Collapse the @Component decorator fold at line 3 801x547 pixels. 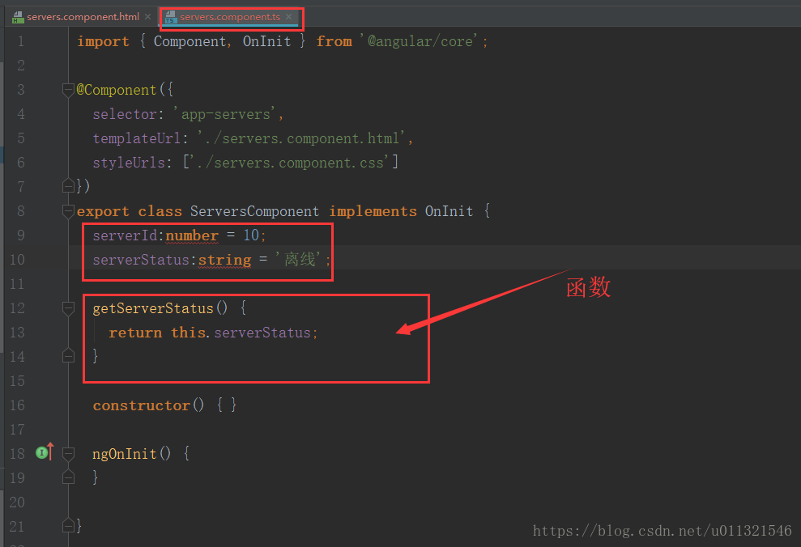pos(68,90)
